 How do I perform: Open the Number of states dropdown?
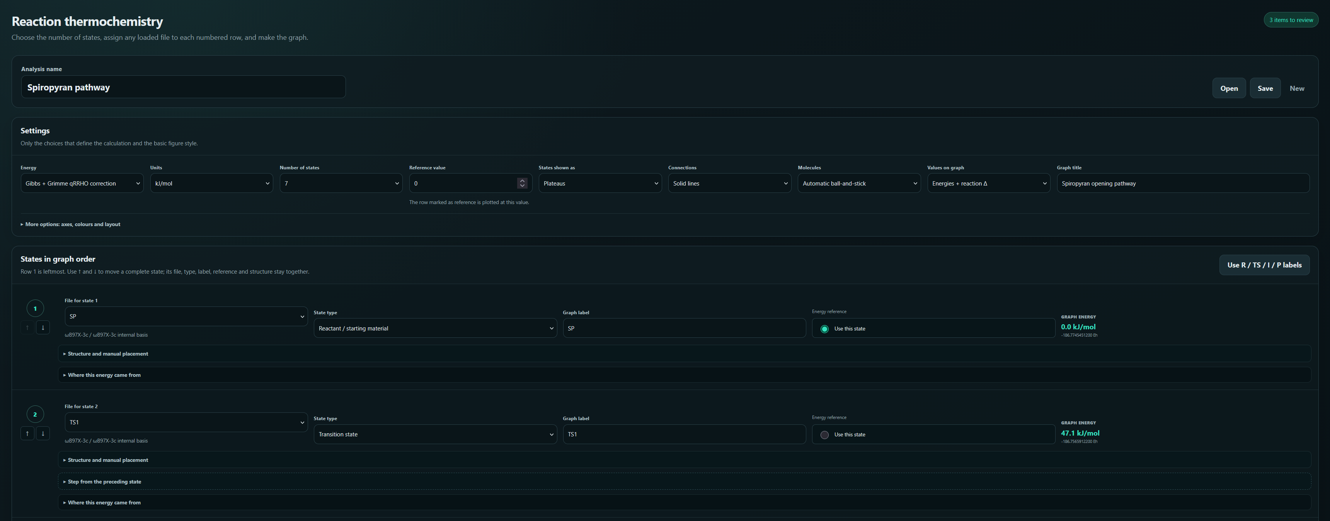(x=341, y=183)
